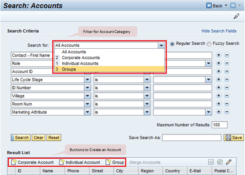Click the Hide Search Fields link

(x=219, y=31)
